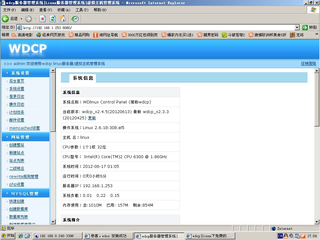Click the 注销登陆 logout link
Image resolution: width=320 pixels, height=240 pixels.
click(x=308, y=63)
